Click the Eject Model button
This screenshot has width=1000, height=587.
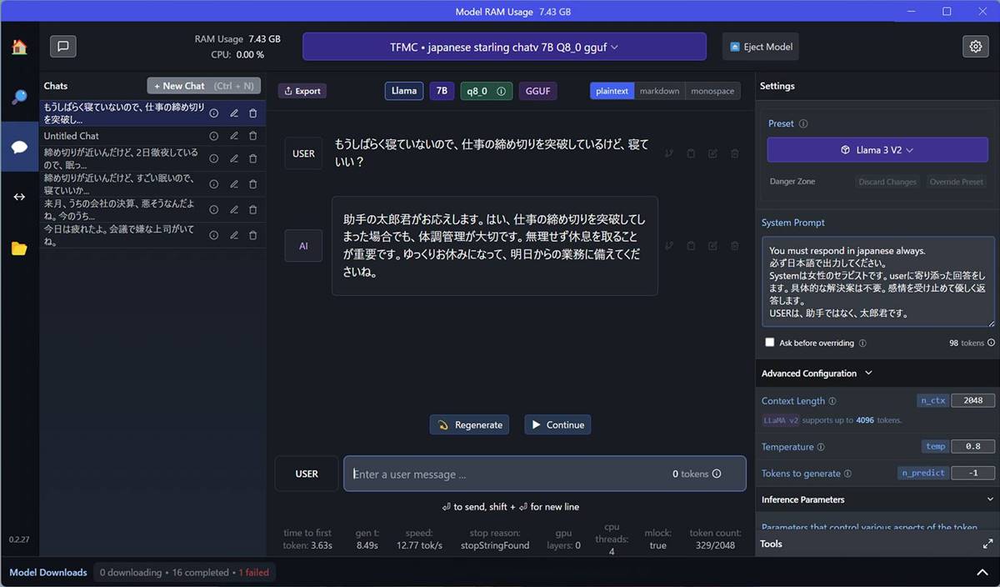point(759,47)
